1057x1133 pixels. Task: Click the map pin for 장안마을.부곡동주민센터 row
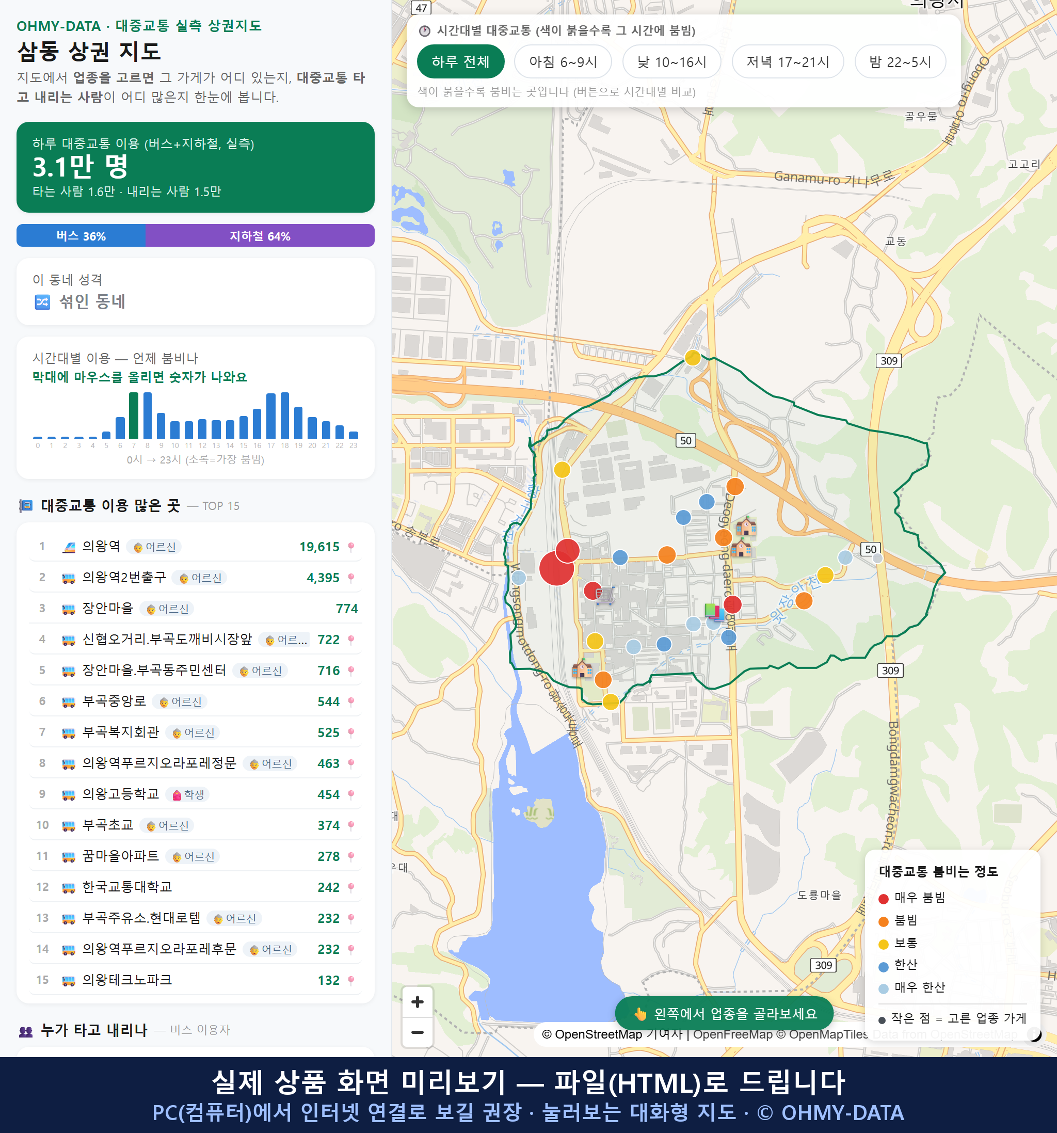point(351,672)
